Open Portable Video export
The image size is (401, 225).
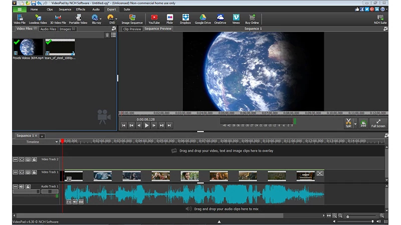78,19
